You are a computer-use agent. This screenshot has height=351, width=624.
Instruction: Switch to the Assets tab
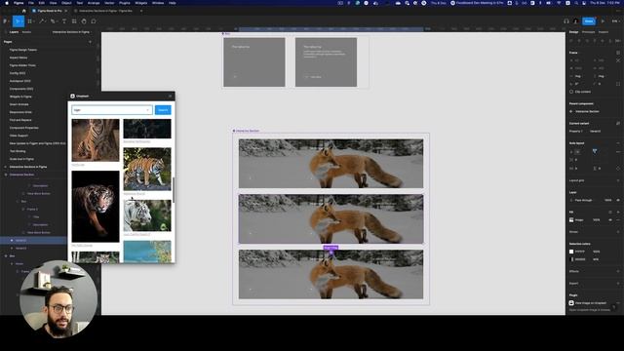click(26, 32)
